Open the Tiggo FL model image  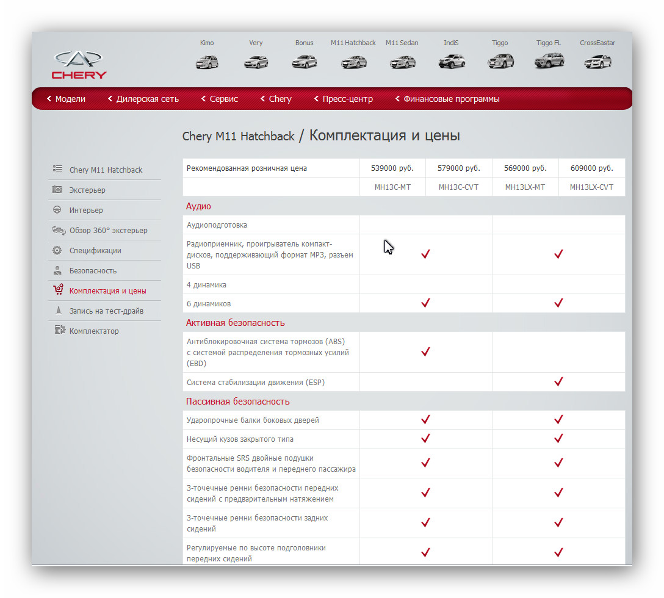(549, 60)
